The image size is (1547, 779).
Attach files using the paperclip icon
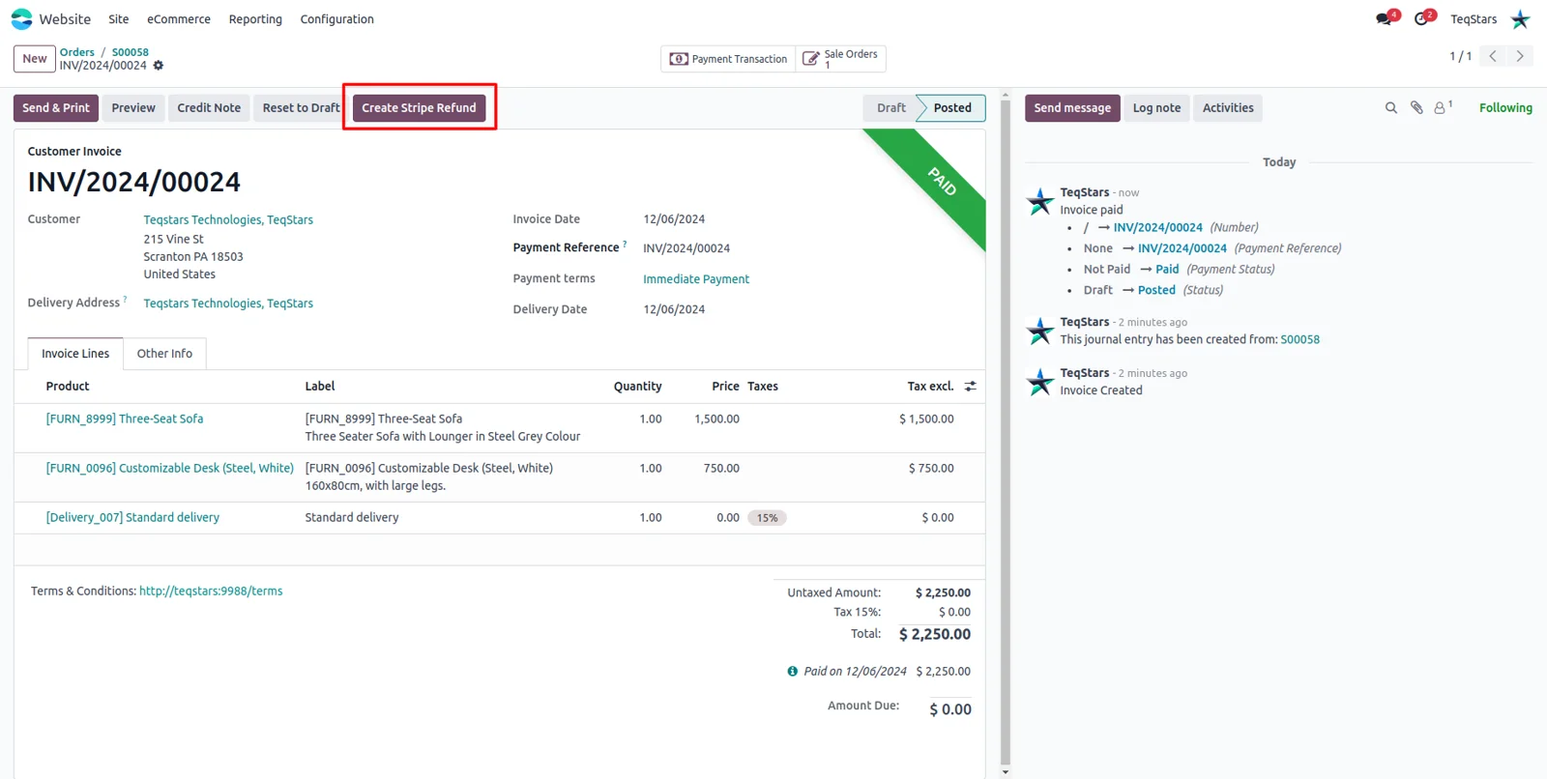point(1416,108)
